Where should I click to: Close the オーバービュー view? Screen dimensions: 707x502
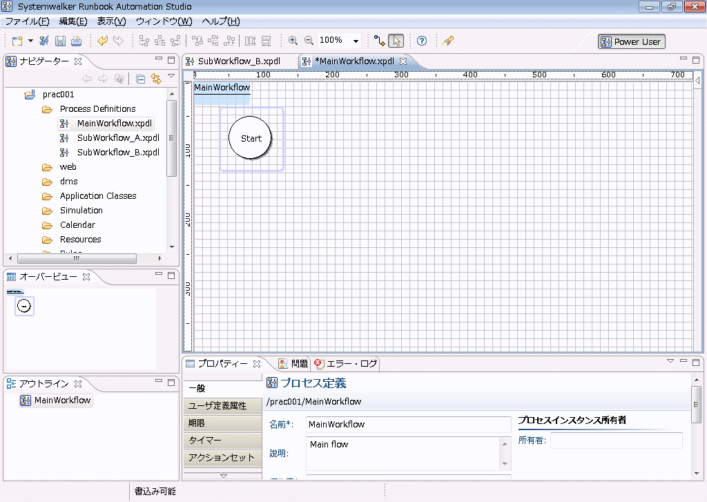[x=86, y=277]
